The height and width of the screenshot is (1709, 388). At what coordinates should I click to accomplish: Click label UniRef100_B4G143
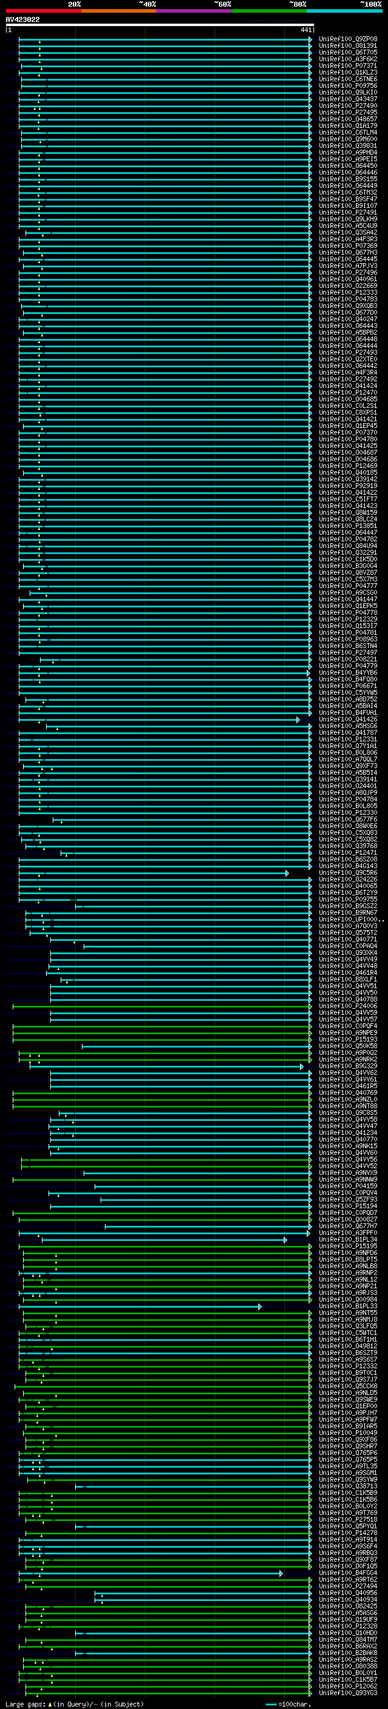pos(348,866)
